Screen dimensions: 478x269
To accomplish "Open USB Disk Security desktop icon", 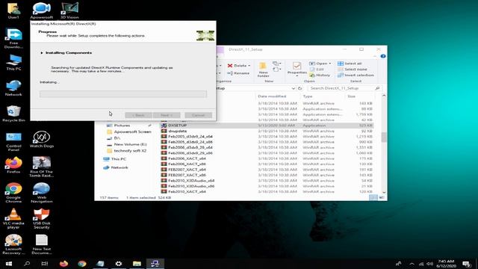I will [42, 218].
